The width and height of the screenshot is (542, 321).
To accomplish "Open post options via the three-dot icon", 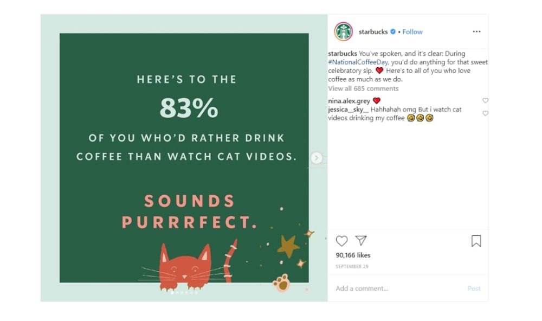I will pyautogui.click(x=476, y=31).
